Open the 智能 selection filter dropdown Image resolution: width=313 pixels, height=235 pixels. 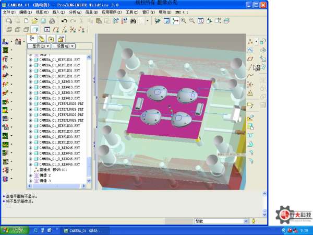point(246,221)
